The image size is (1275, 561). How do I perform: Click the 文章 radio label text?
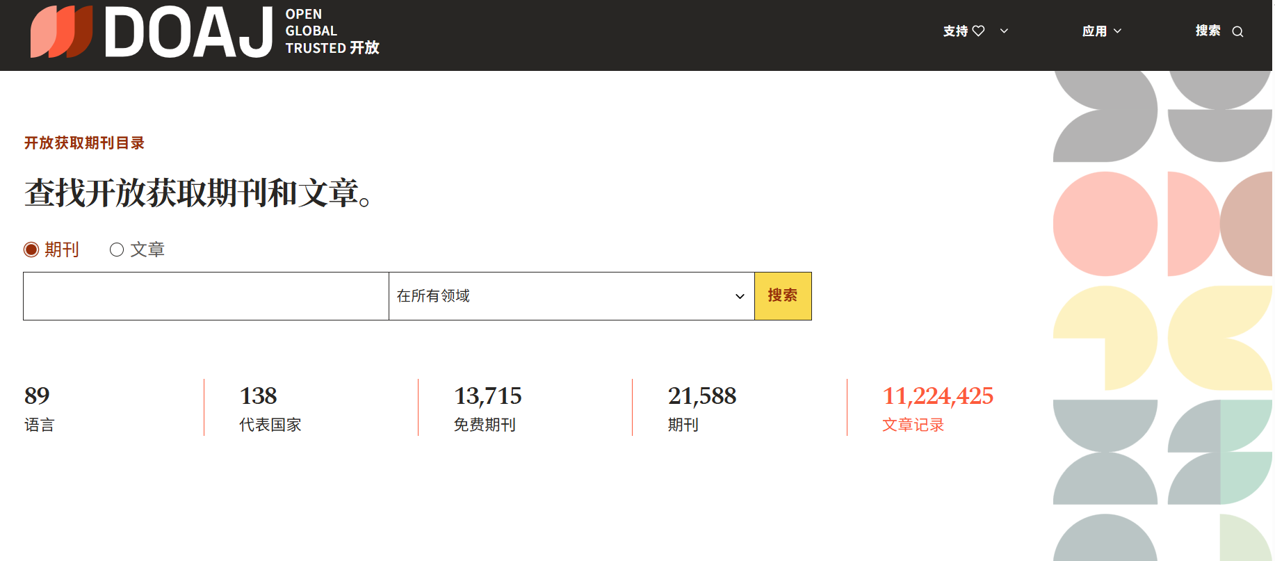coord(147,250)
